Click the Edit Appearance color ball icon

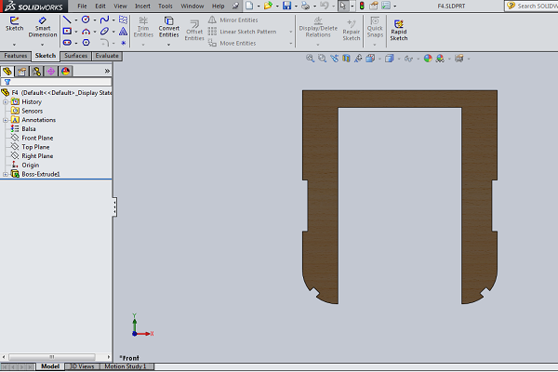428,59
